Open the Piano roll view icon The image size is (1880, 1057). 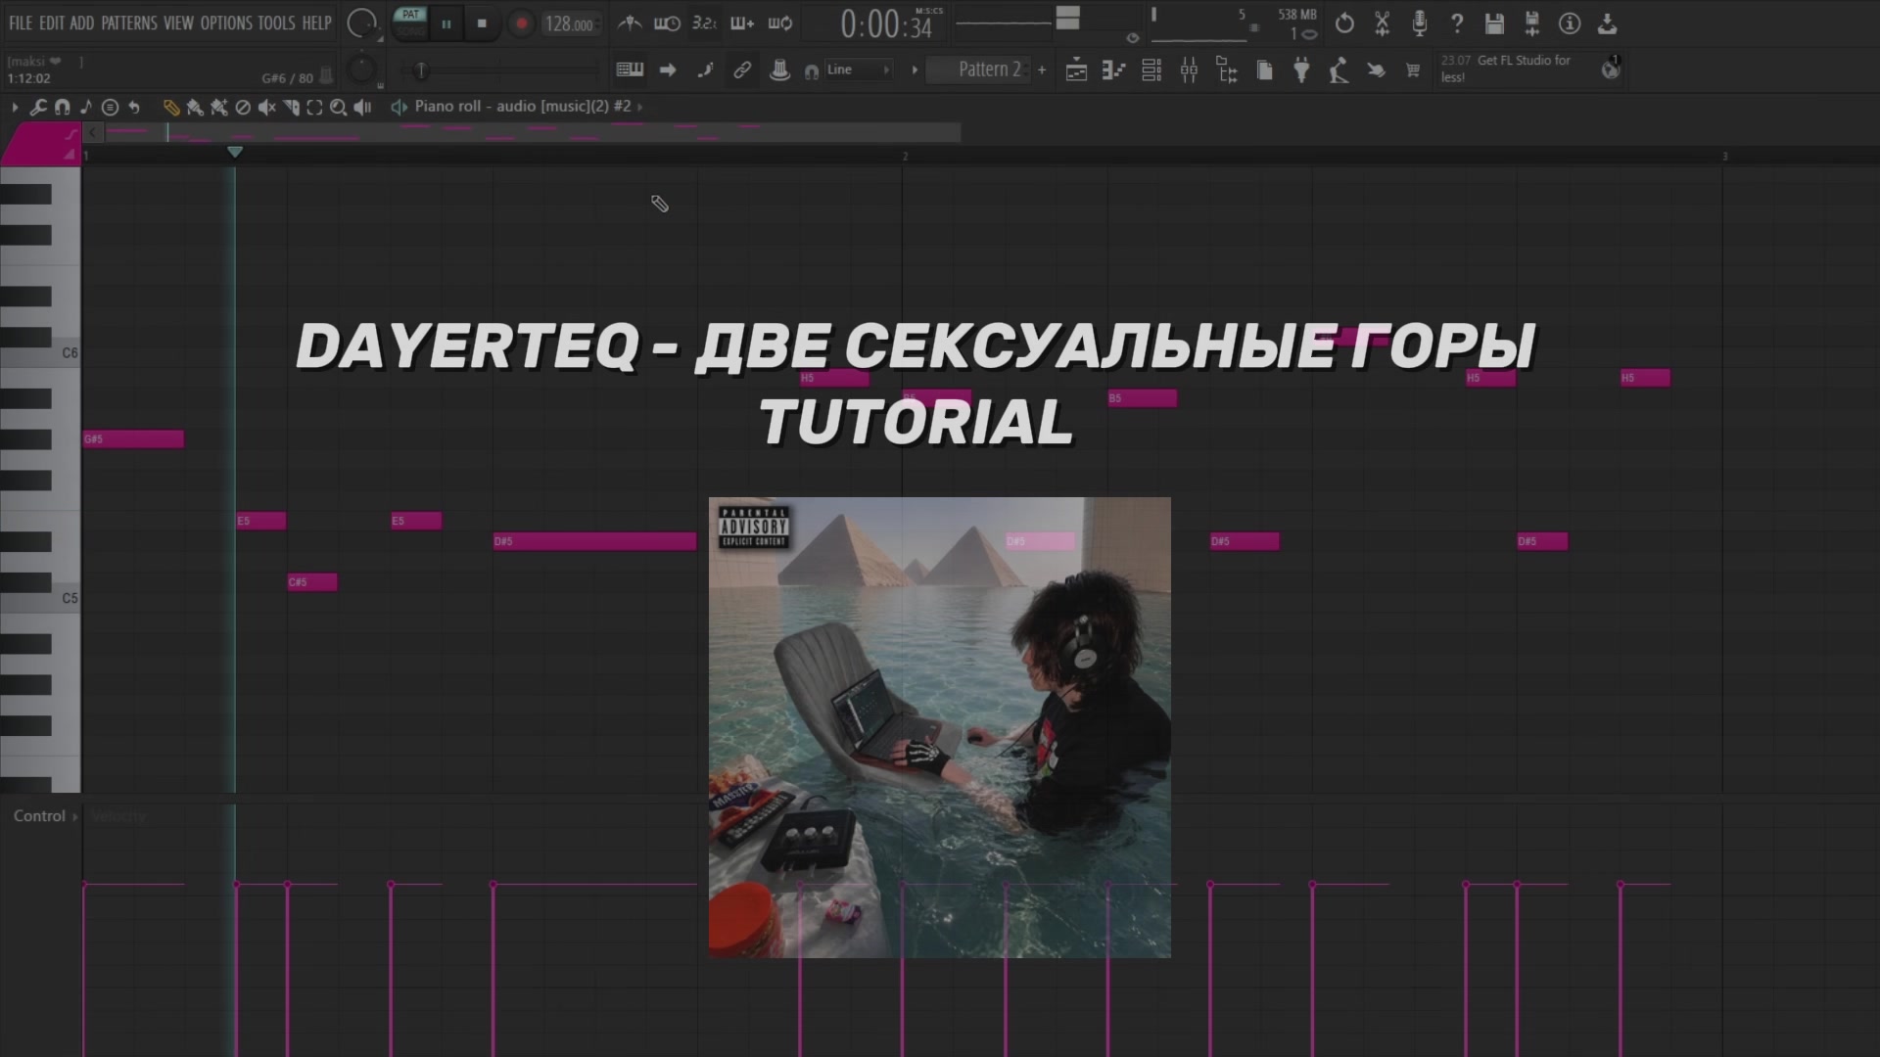1113,69
